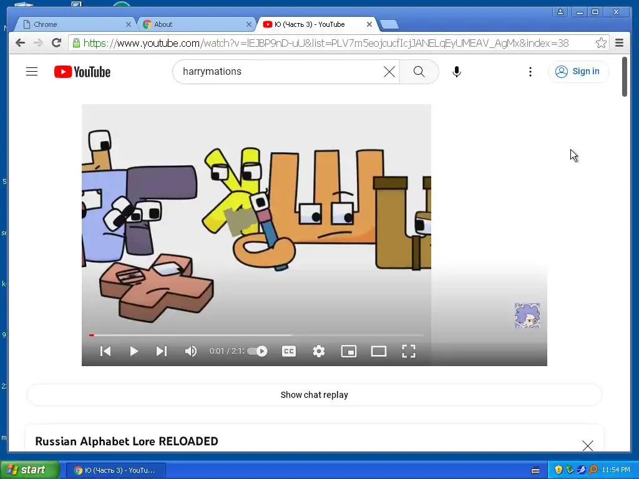Enable the miniplayer
The width and height of the screenshot is (639, 479).
click(x=349, y=351)
